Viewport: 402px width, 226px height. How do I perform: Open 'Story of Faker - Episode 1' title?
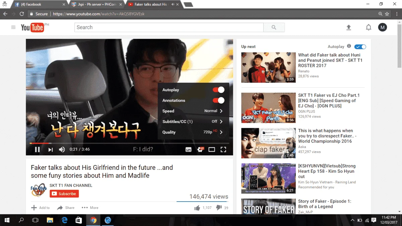pyautogui.click(x=325, y=204)
